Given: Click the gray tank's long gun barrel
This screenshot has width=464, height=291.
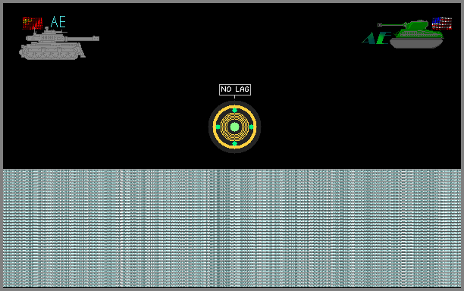Looking at the screenshot, I should (x=83, y=39).
